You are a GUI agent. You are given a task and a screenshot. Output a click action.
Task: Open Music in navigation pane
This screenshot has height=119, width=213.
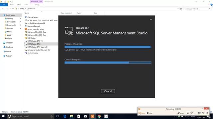point(9,32)
